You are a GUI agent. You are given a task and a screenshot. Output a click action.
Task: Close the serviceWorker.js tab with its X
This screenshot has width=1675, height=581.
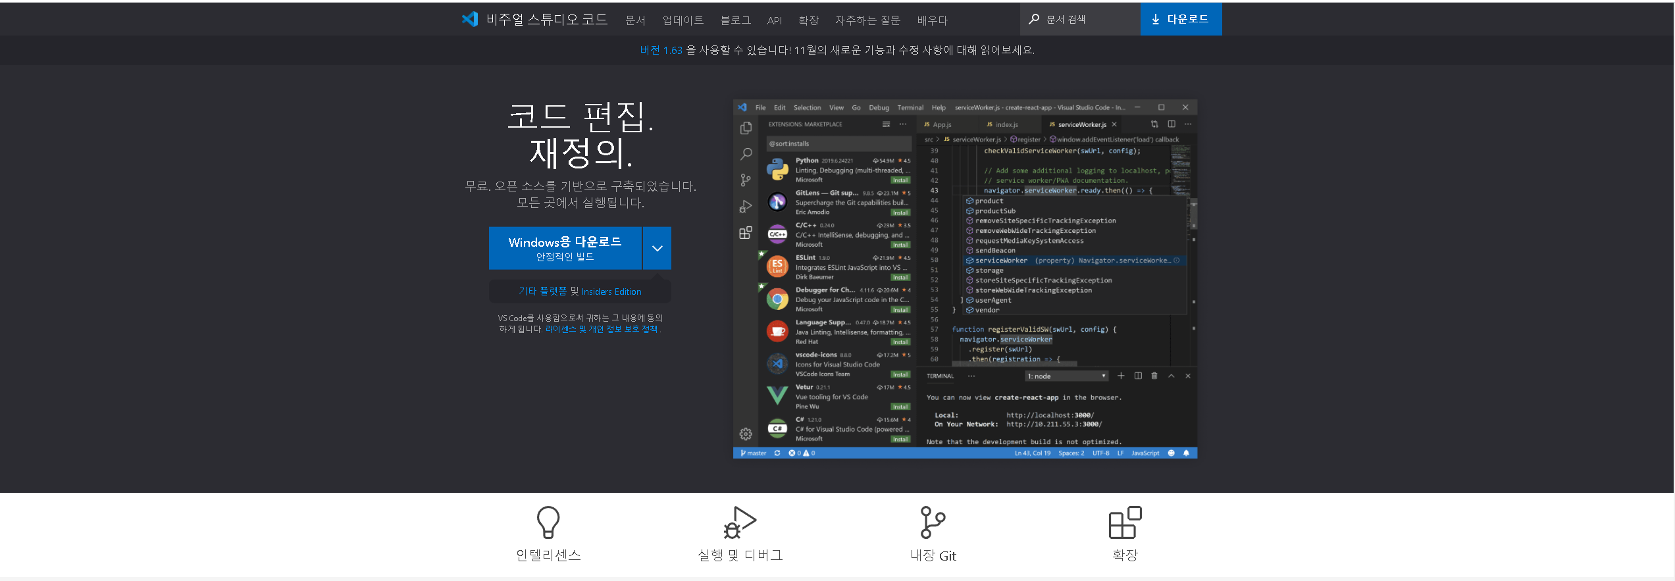click(x=1114, y=124)
